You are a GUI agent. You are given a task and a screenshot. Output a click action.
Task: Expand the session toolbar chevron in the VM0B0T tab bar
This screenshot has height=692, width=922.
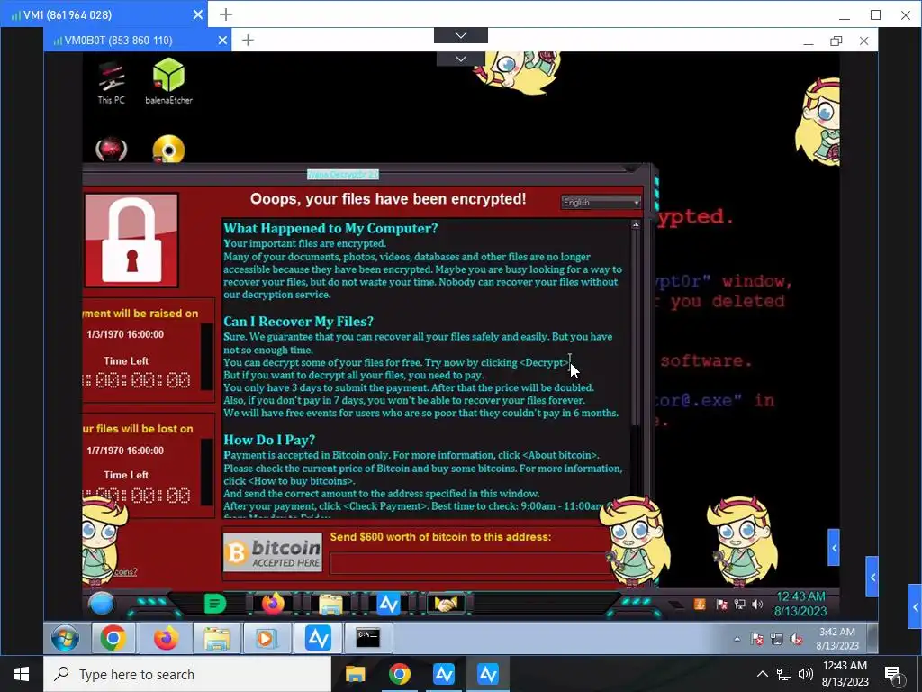[x=461, y=35]
